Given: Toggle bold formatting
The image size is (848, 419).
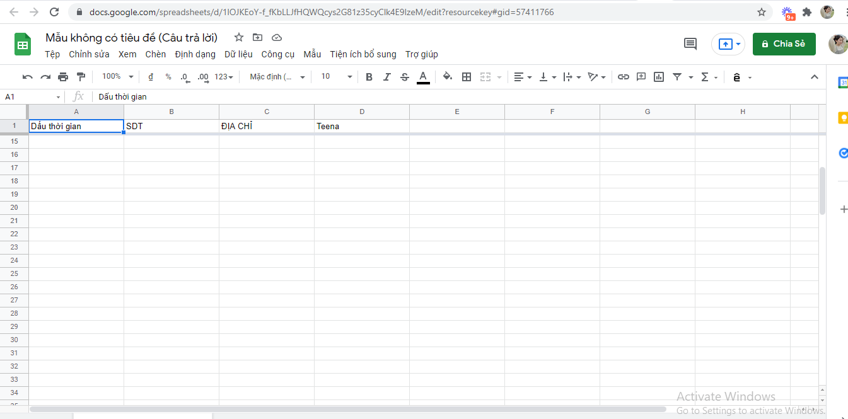Looking at the screenshot, I should [x=369, y=77].
